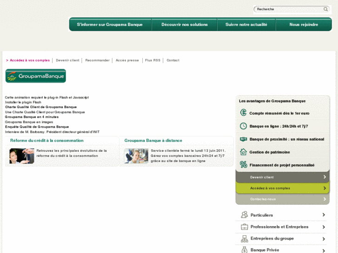Open Groupama Banque en 4 minutes
This screenshot has height=253, width=338.
pyautogui.click(x=32, y=117)
